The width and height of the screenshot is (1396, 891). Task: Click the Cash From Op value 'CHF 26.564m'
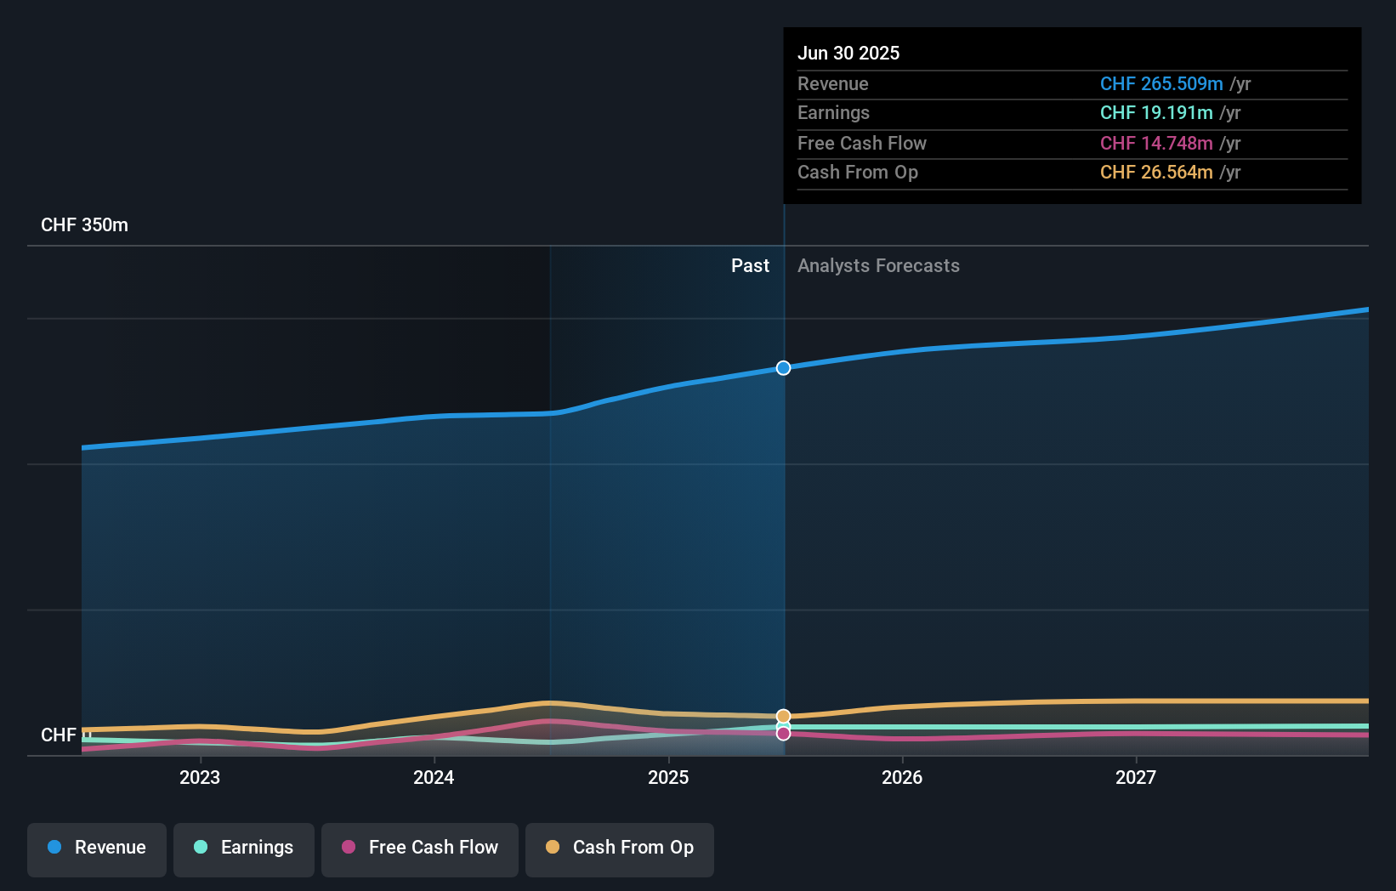(1156, 172)
